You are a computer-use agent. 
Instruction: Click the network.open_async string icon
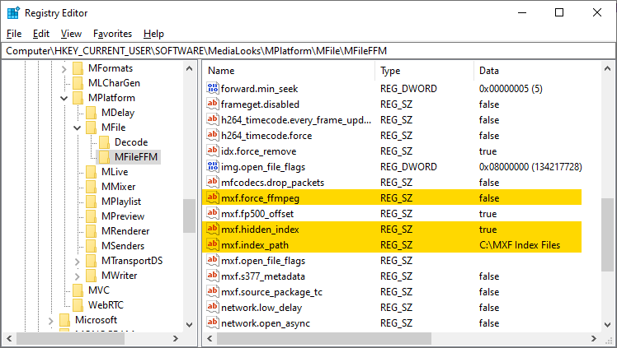tap(213, 322)
